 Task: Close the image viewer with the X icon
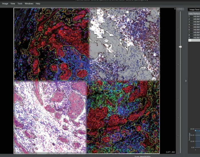point(175,9)
